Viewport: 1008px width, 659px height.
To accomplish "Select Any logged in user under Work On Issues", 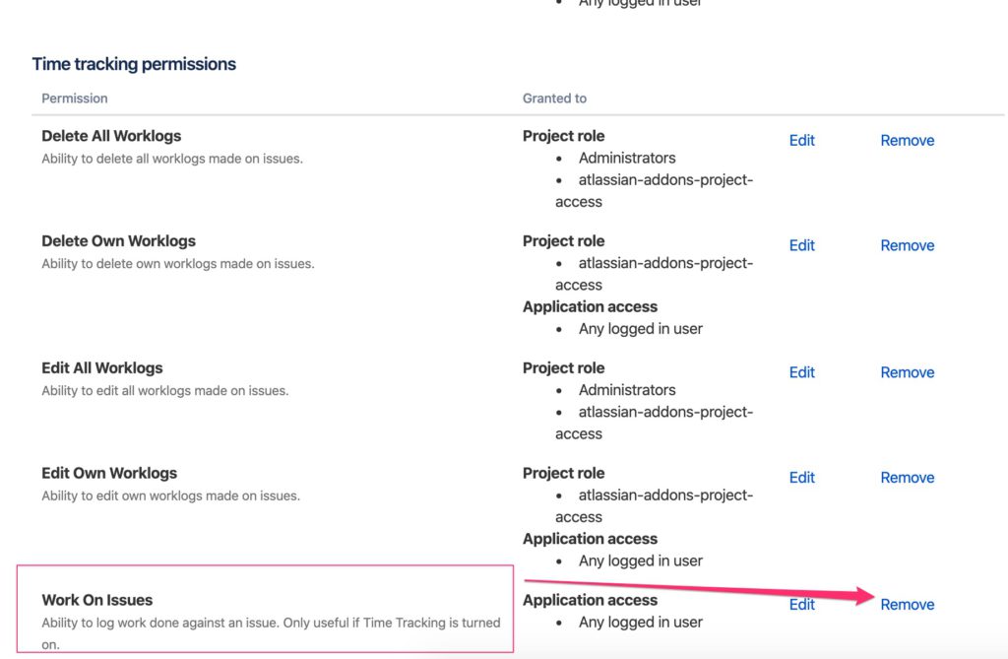I will click(641, 622).
